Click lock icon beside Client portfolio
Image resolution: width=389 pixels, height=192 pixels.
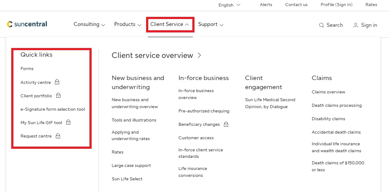pyautogui.click(x=58, y=96)
